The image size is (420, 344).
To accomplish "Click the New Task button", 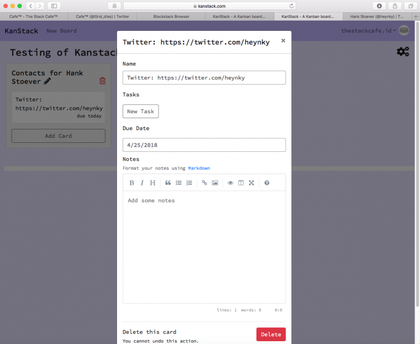I will pyautogui.click(x=141, y=111).
